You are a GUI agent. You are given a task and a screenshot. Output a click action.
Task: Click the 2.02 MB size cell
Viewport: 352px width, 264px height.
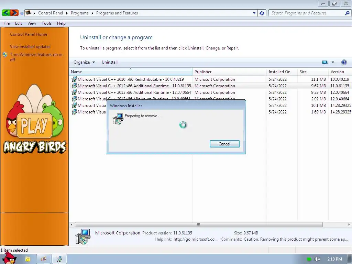point(318,99)
